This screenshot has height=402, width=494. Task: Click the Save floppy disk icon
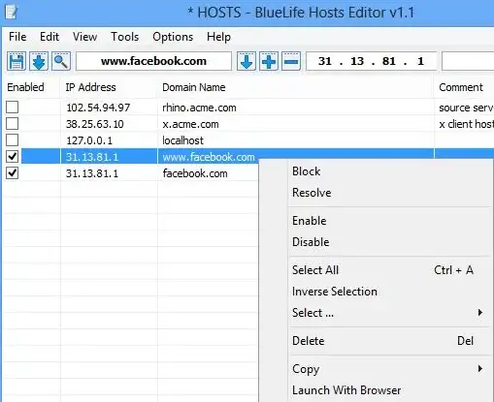(x=16, y=61)
